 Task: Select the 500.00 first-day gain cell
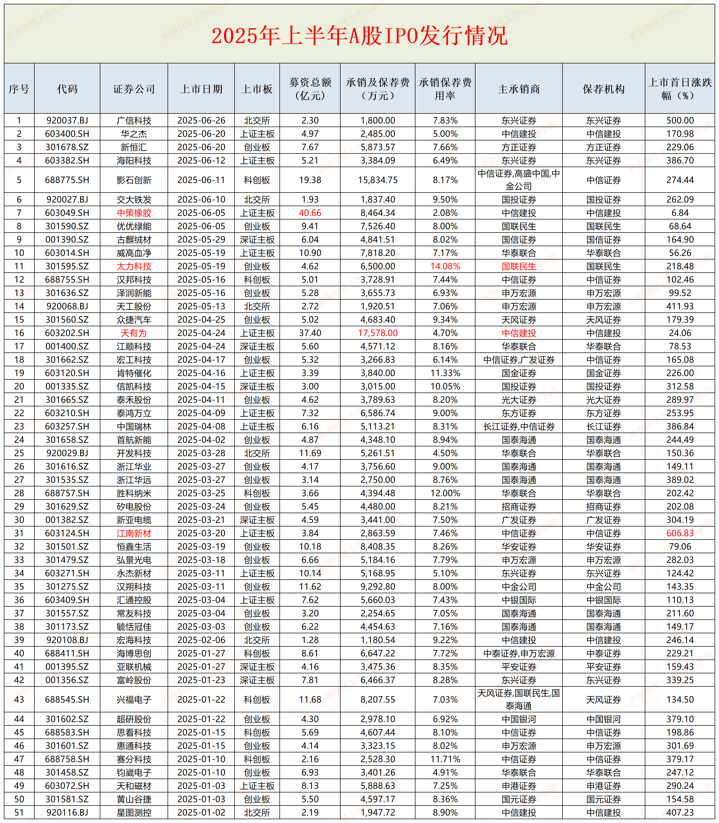(x=680, y=120)
